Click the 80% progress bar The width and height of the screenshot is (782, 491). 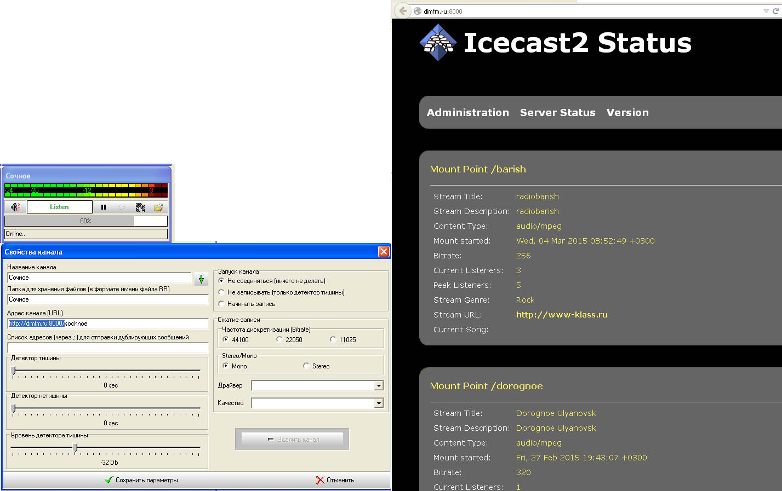[x=86, y=221]
